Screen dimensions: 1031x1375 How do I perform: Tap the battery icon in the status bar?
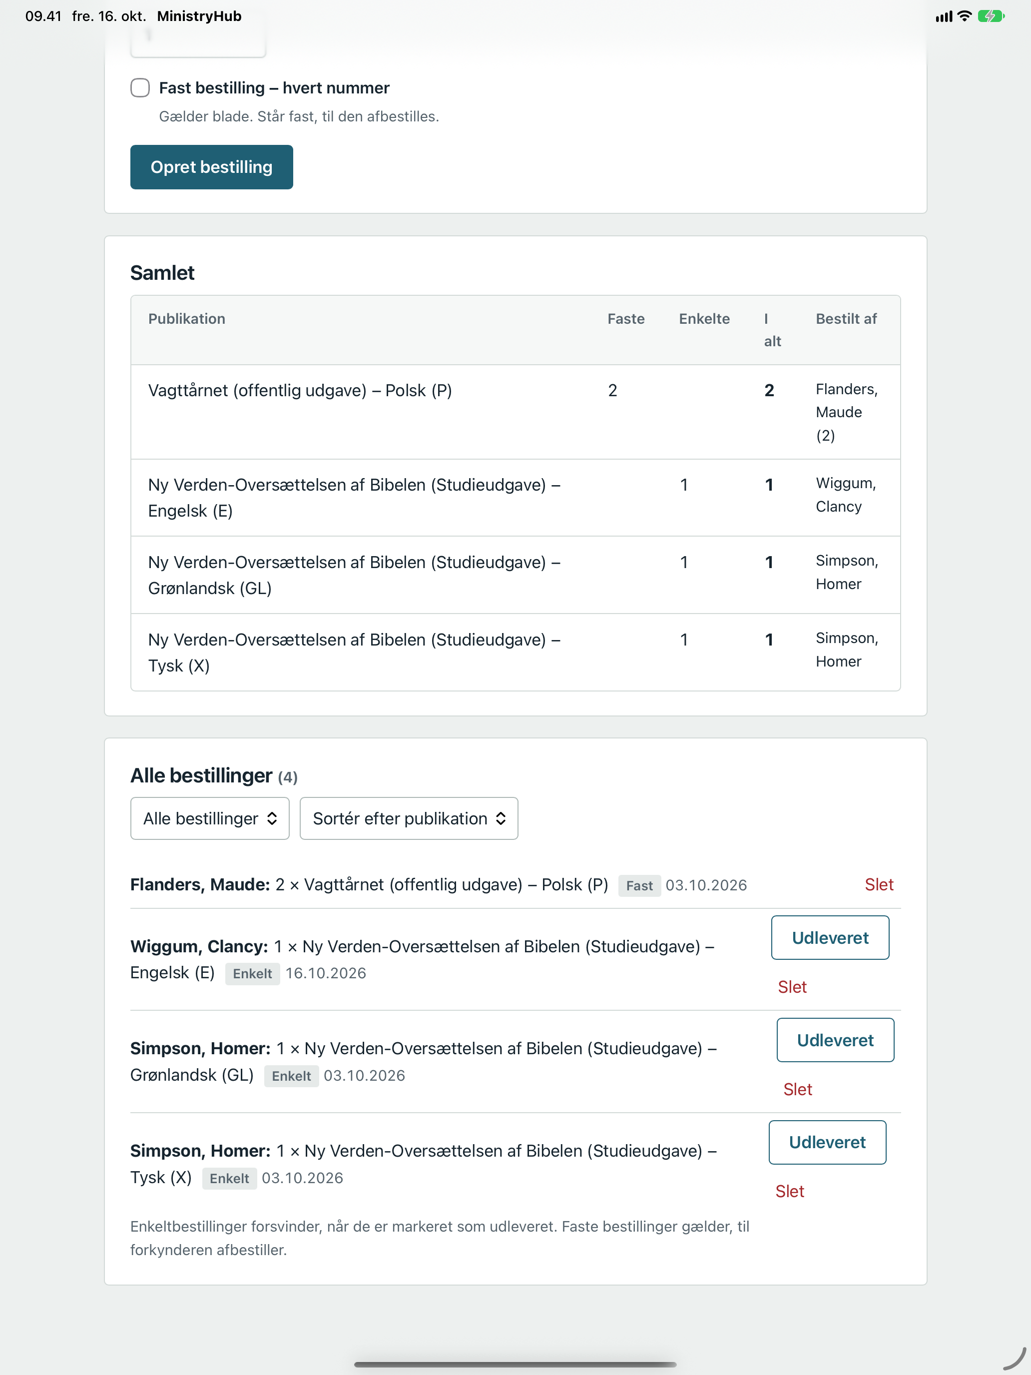[x=991, y=16]
